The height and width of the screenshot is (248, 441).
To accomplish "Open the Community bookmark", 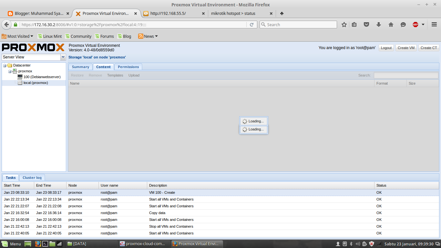I will pyautogui.click(x=78, y=36).
